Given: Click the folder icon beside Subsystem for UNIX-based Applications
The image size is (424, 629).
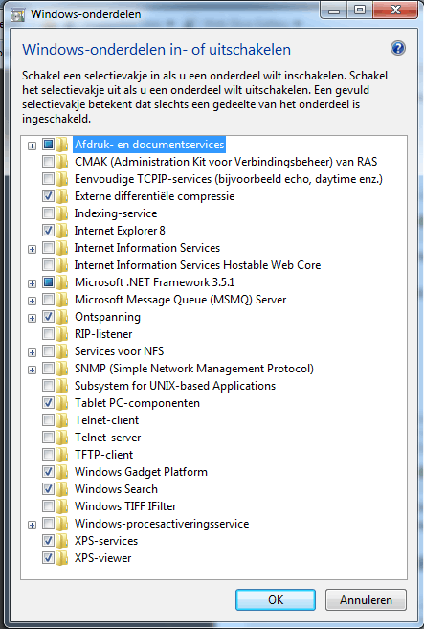Looking at the screenshot, I should pos(61,386).
